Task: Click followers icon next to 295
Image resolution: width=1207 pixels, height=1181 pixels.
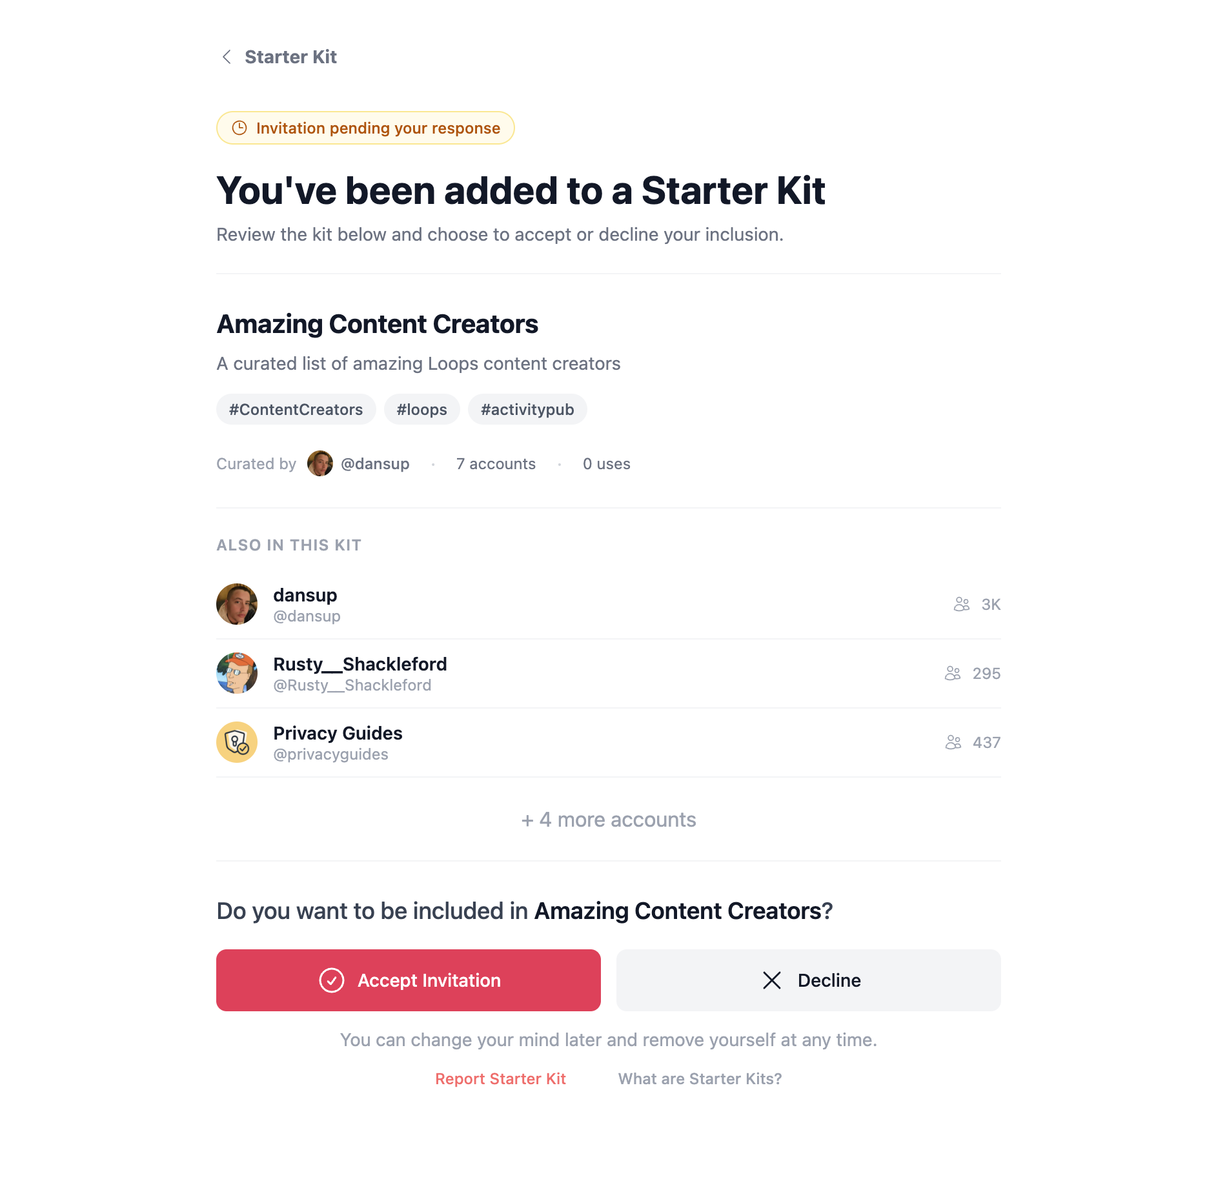Action: pyautogui.click(x=952, y=673)
